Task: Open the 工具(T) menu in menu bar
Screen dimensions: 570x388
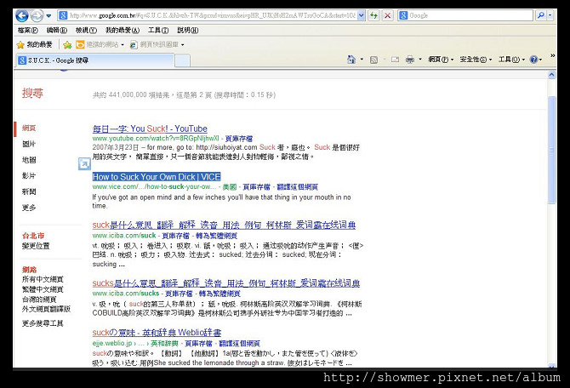Action: tap(158, 30)
